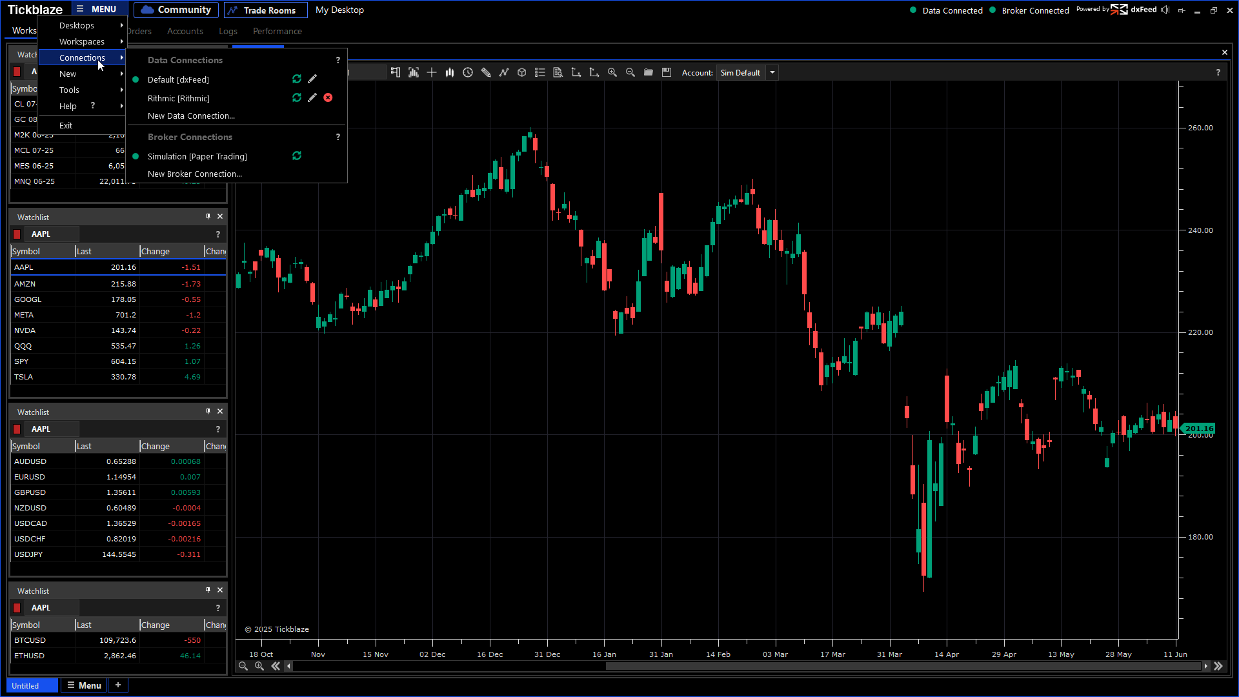Add a new workspace with plus button
1239x697 pixels.
[x=118, y=685]
